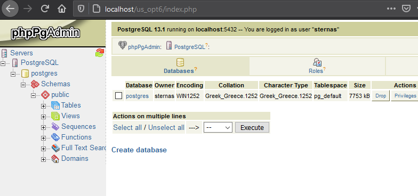Click the browser forward arrow
The width and height of the screenshot is (418, 196).
pos(28,9)
